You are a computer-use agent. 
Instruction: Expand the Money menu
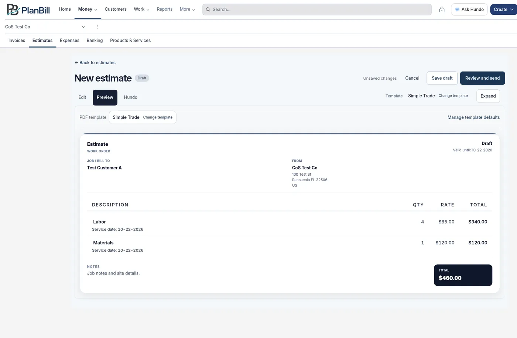[x=88, y=9]
